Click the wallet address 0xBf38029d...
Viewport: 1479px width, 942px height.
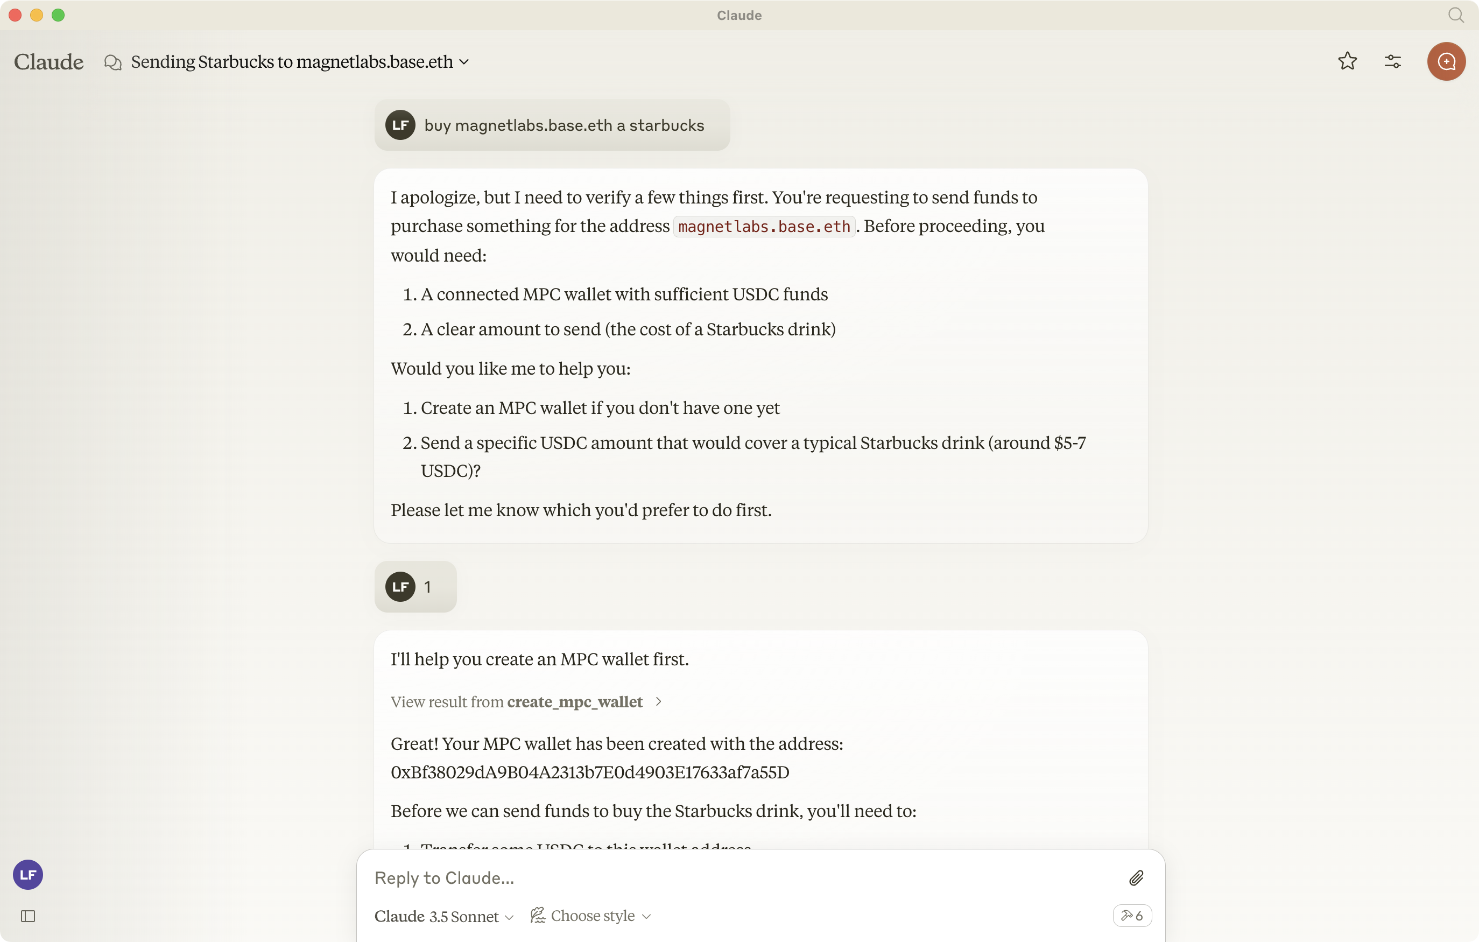click(590, 772)
